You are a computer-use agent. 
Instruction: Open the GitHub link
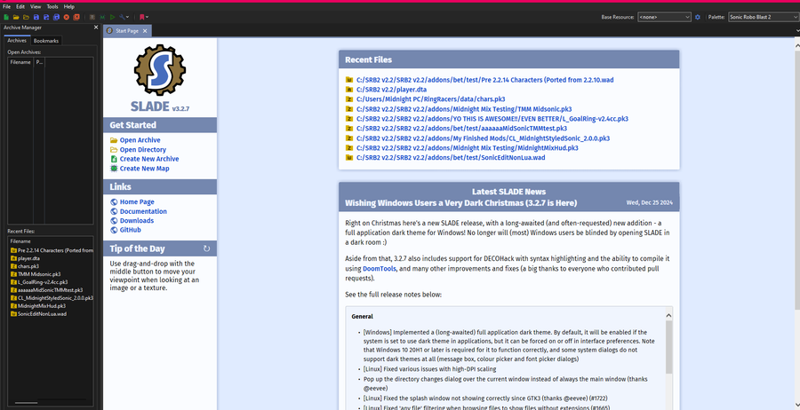130,230
